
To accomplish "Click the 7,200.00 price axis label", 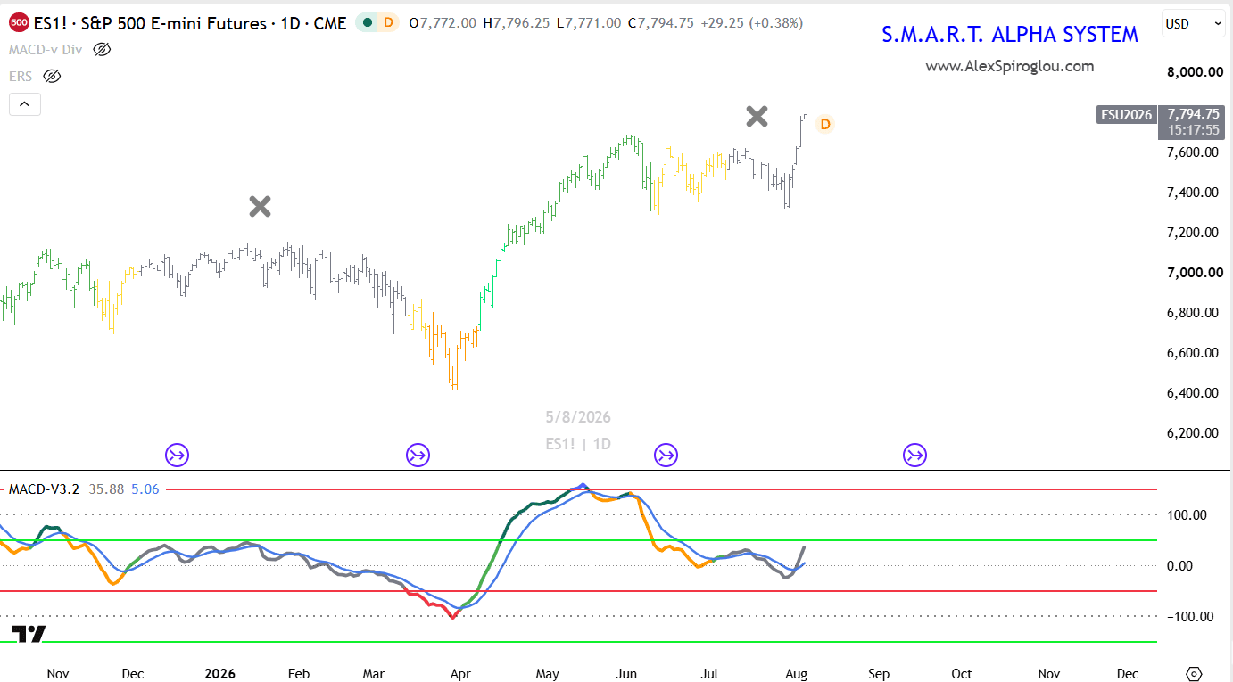I will pyautogui.click(x=1193, y=233).
